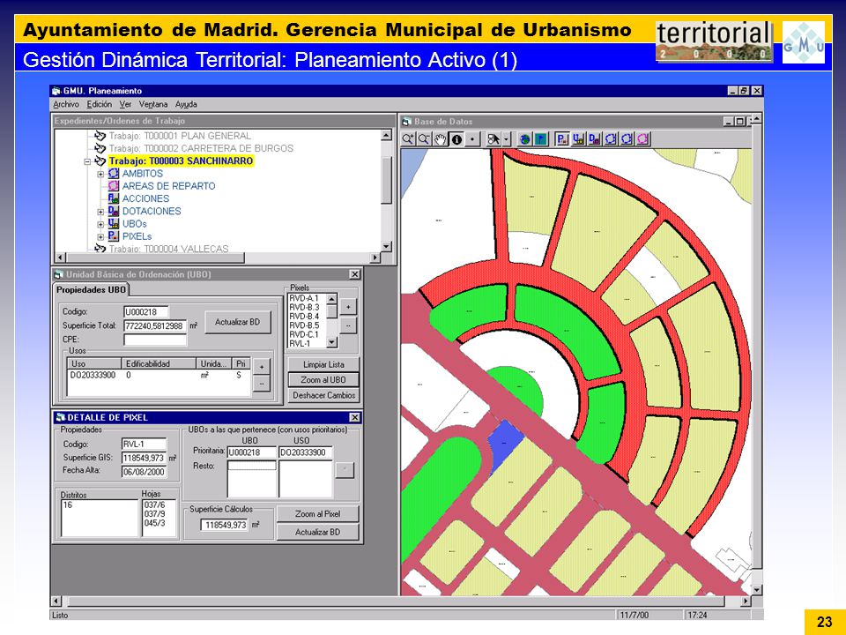Viewport: 846px width, 635px height.
Task: Click the first blue ambitos polygon icon
Action: 610,139
